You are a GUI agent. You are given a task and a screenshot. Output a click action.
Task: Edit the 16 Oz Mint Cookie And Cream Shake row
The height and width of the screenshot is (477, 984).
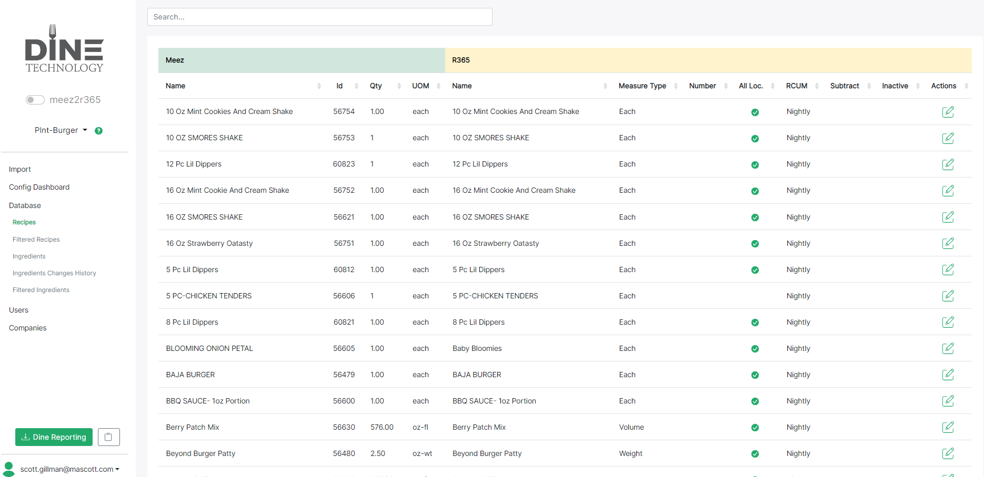point(948,191)
